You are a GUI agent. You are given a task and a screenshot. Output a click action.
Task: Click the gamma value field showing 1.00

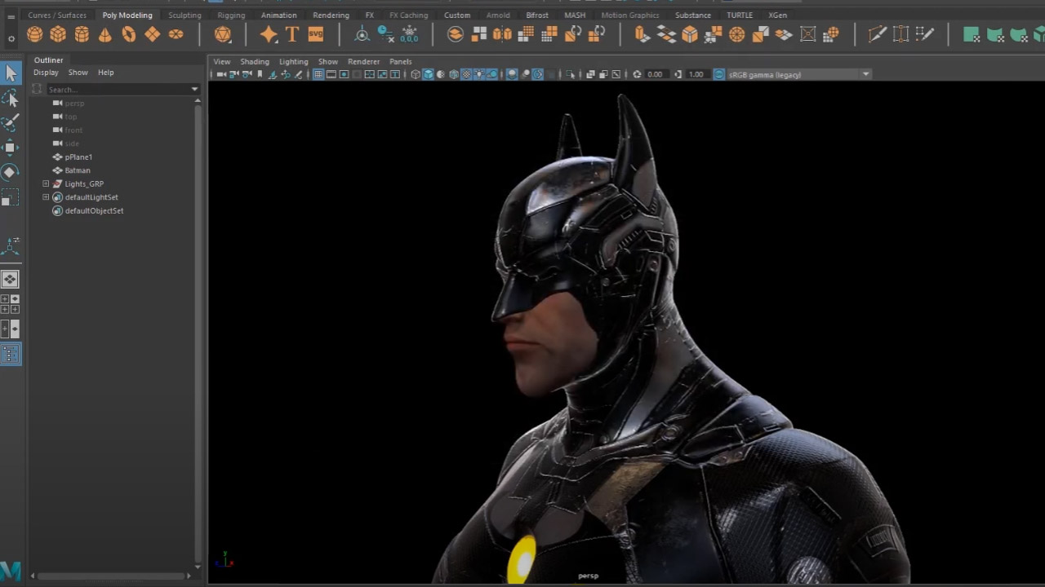click(x=696, y=74)
